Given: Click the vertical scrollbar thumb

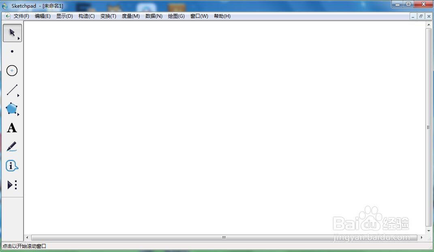Looking at the screenshot, I should (428, 127).
